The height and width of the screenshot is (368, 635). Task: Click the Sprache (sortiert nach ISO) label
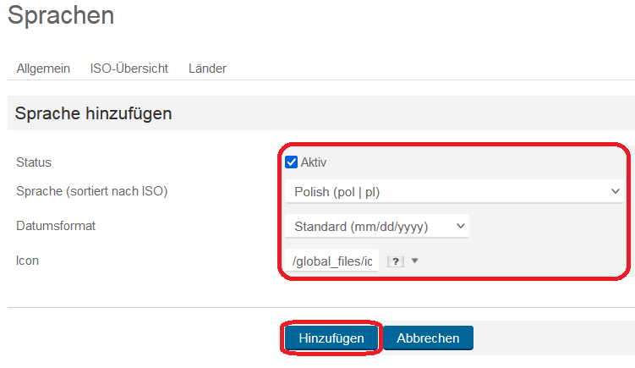[92, 191]
